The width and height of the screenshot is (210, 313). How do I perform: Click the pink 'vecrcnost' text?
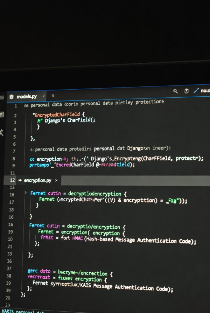[39, 277]
